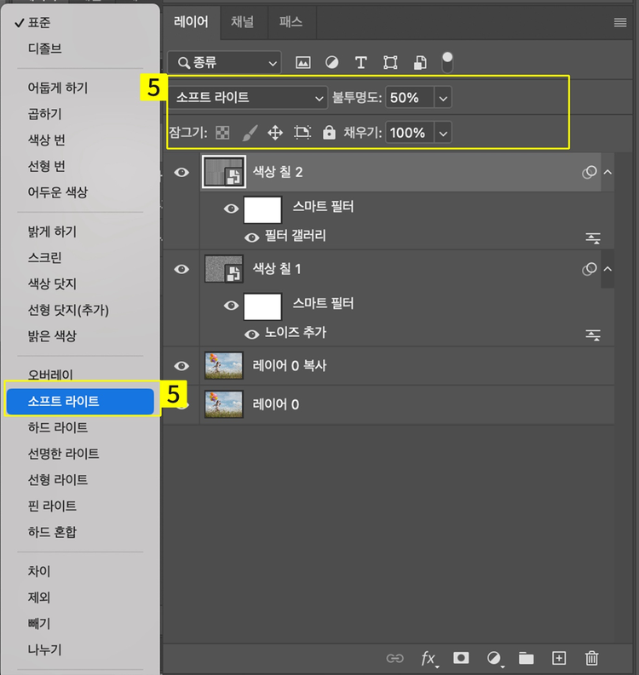
Task: Click the 불투명도 50% field
Action: [410, 98]
